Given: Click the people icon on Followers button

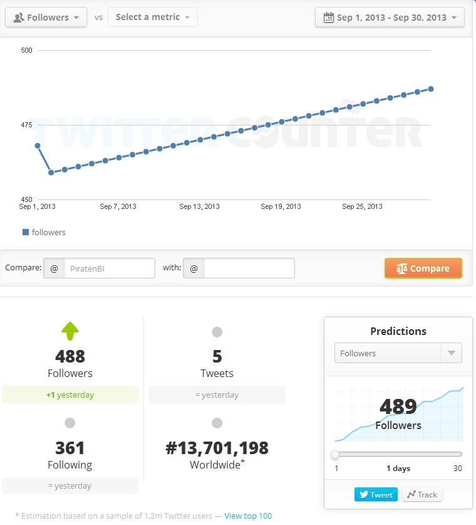Looking at the screenshot, I should [19, 18].
